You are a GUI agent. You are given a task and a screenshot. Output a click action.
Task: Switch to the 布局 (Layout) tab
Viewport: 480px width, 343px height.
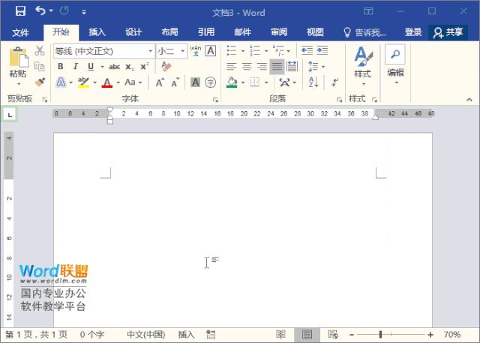point(169,32)
